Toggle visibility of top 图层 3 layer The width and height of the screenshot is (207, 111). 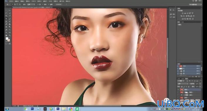pyautogui.click(x=178, y=90)
